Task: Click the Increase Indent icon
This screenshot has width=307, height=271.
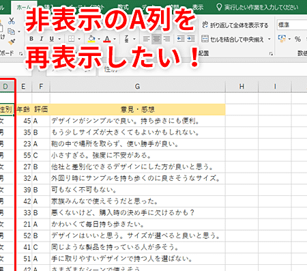Action: coord(191,39)
